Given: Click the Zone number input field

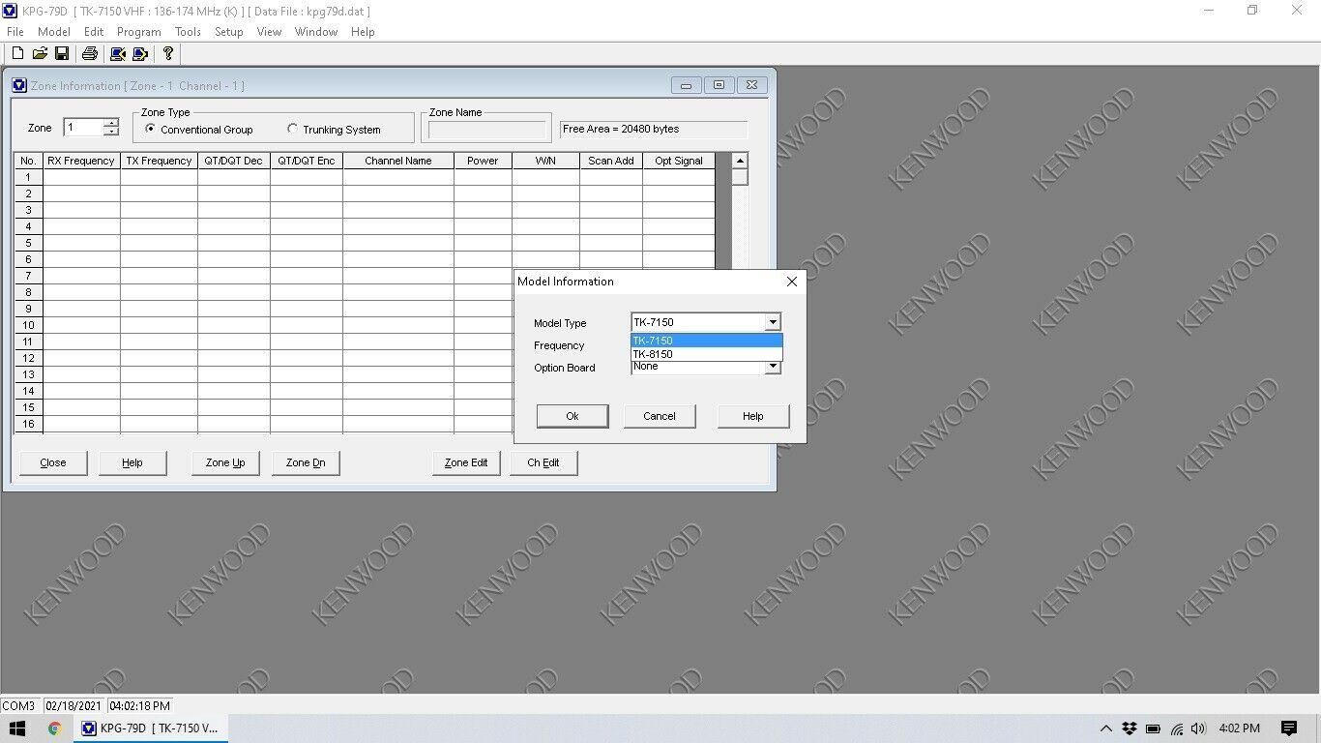Looking at the screenshot, I should 84,128.
